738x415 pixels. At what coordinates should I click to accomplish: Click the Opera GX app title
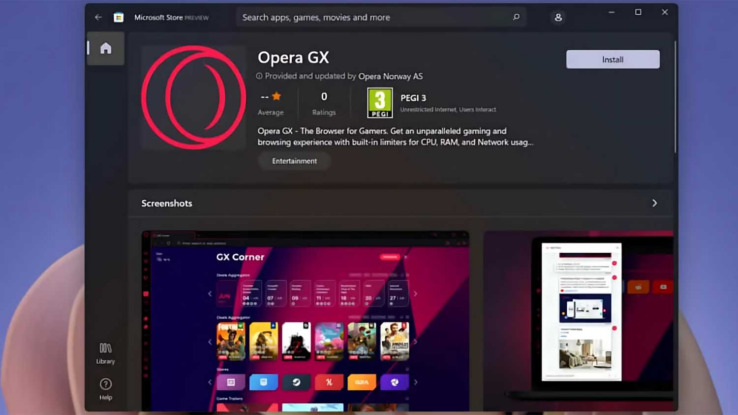293,58
